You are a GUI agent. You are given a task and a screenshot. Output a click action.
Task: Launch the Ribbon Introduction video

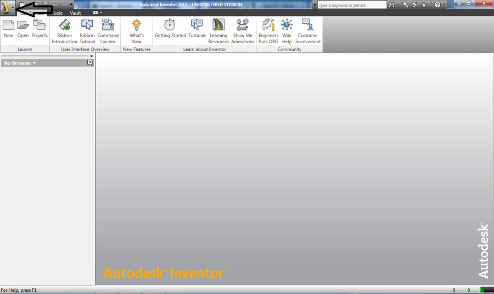[64, 25]
